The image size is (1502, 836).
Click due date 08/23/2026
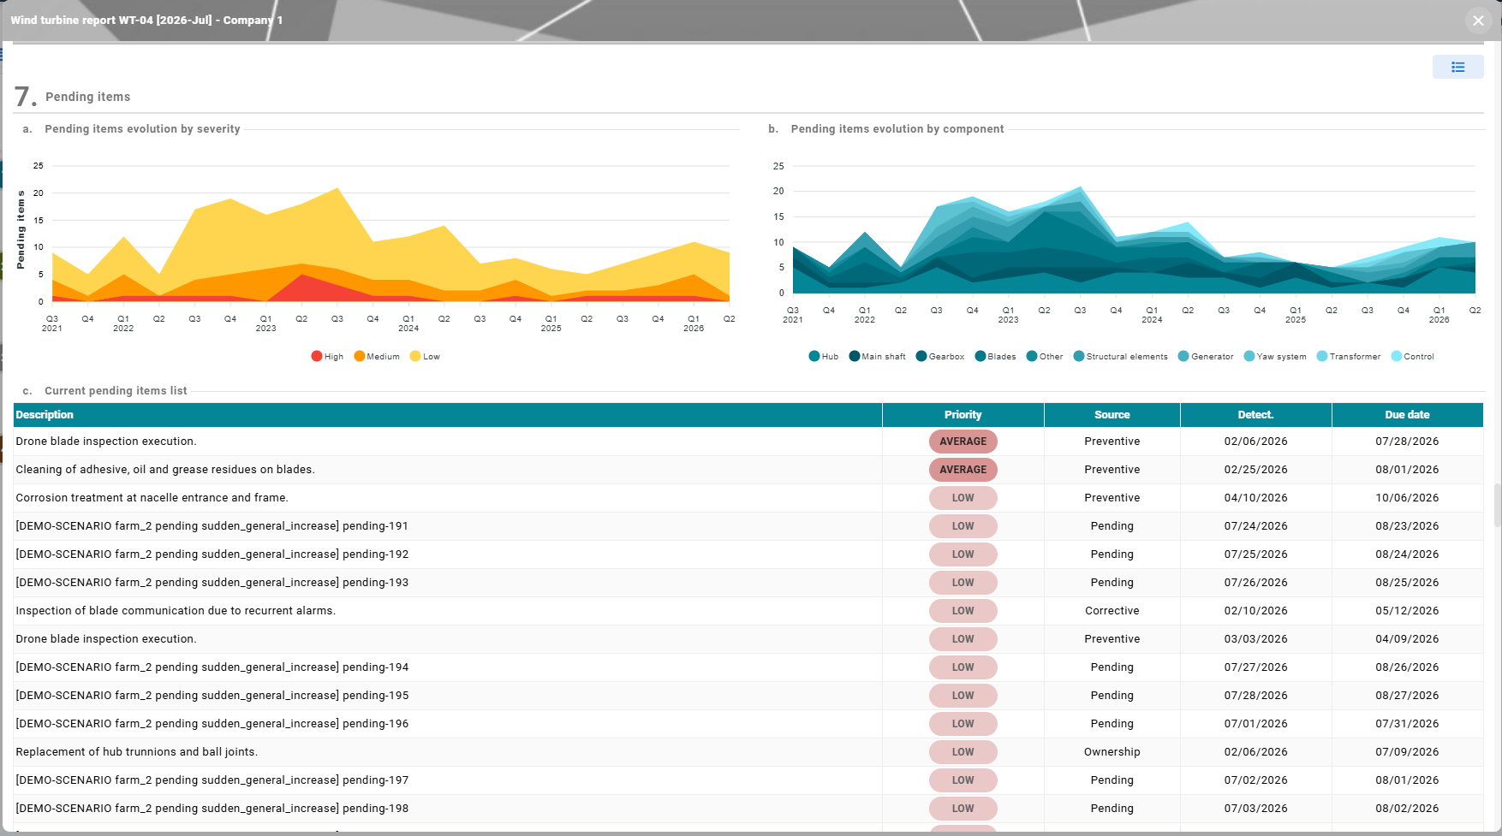click(1408, 526)
